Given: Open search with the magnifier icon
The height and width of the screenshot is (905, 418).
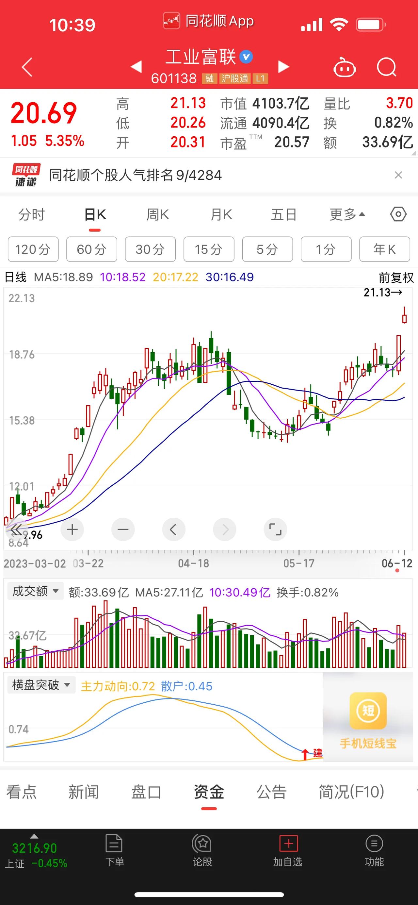Looking at the screenshot, I should click(386, 67).
